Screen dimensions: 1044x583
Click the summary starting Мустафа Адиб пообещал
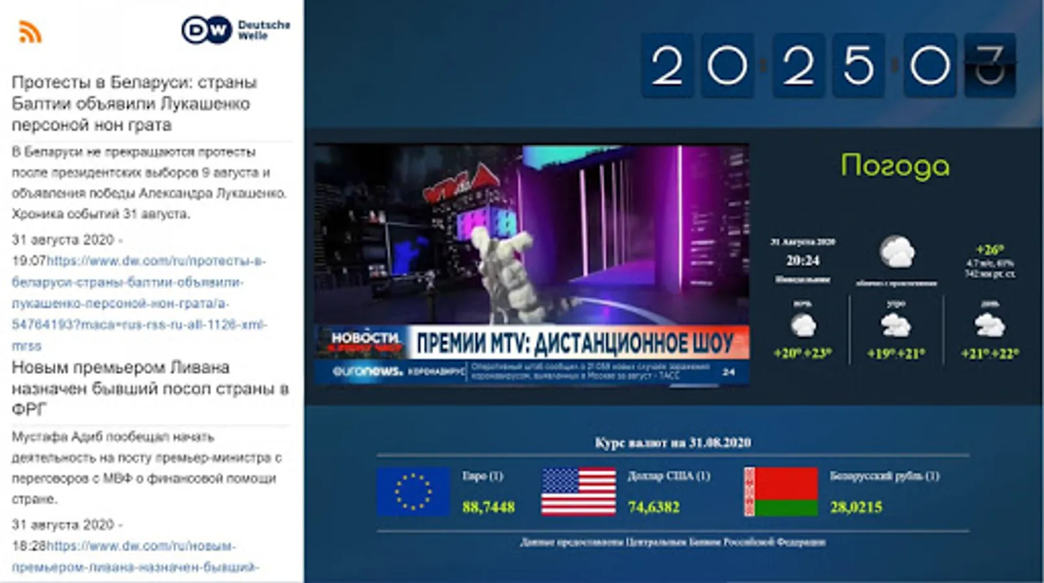146,468
